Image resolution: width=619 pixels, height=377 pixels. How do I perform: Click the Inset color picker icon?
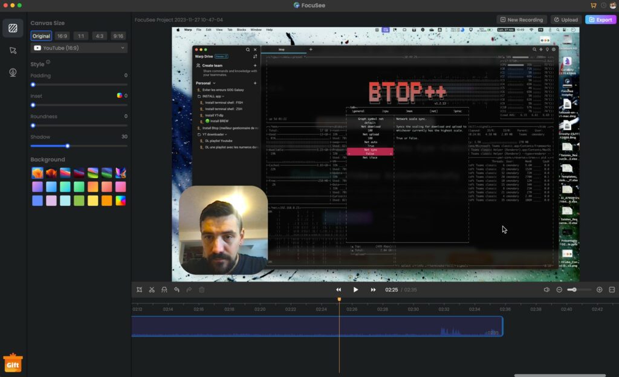click(119, 95)
